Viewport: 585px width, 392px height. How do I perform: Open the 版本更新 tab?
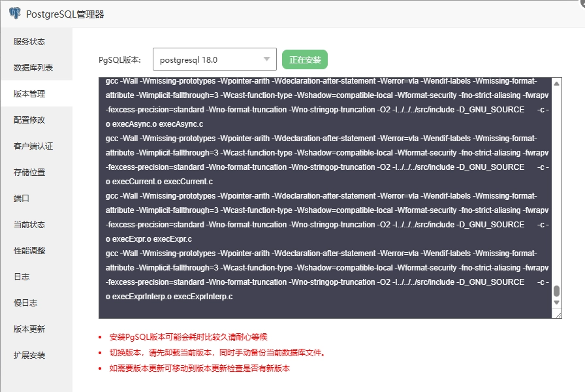tap(37, 329)
